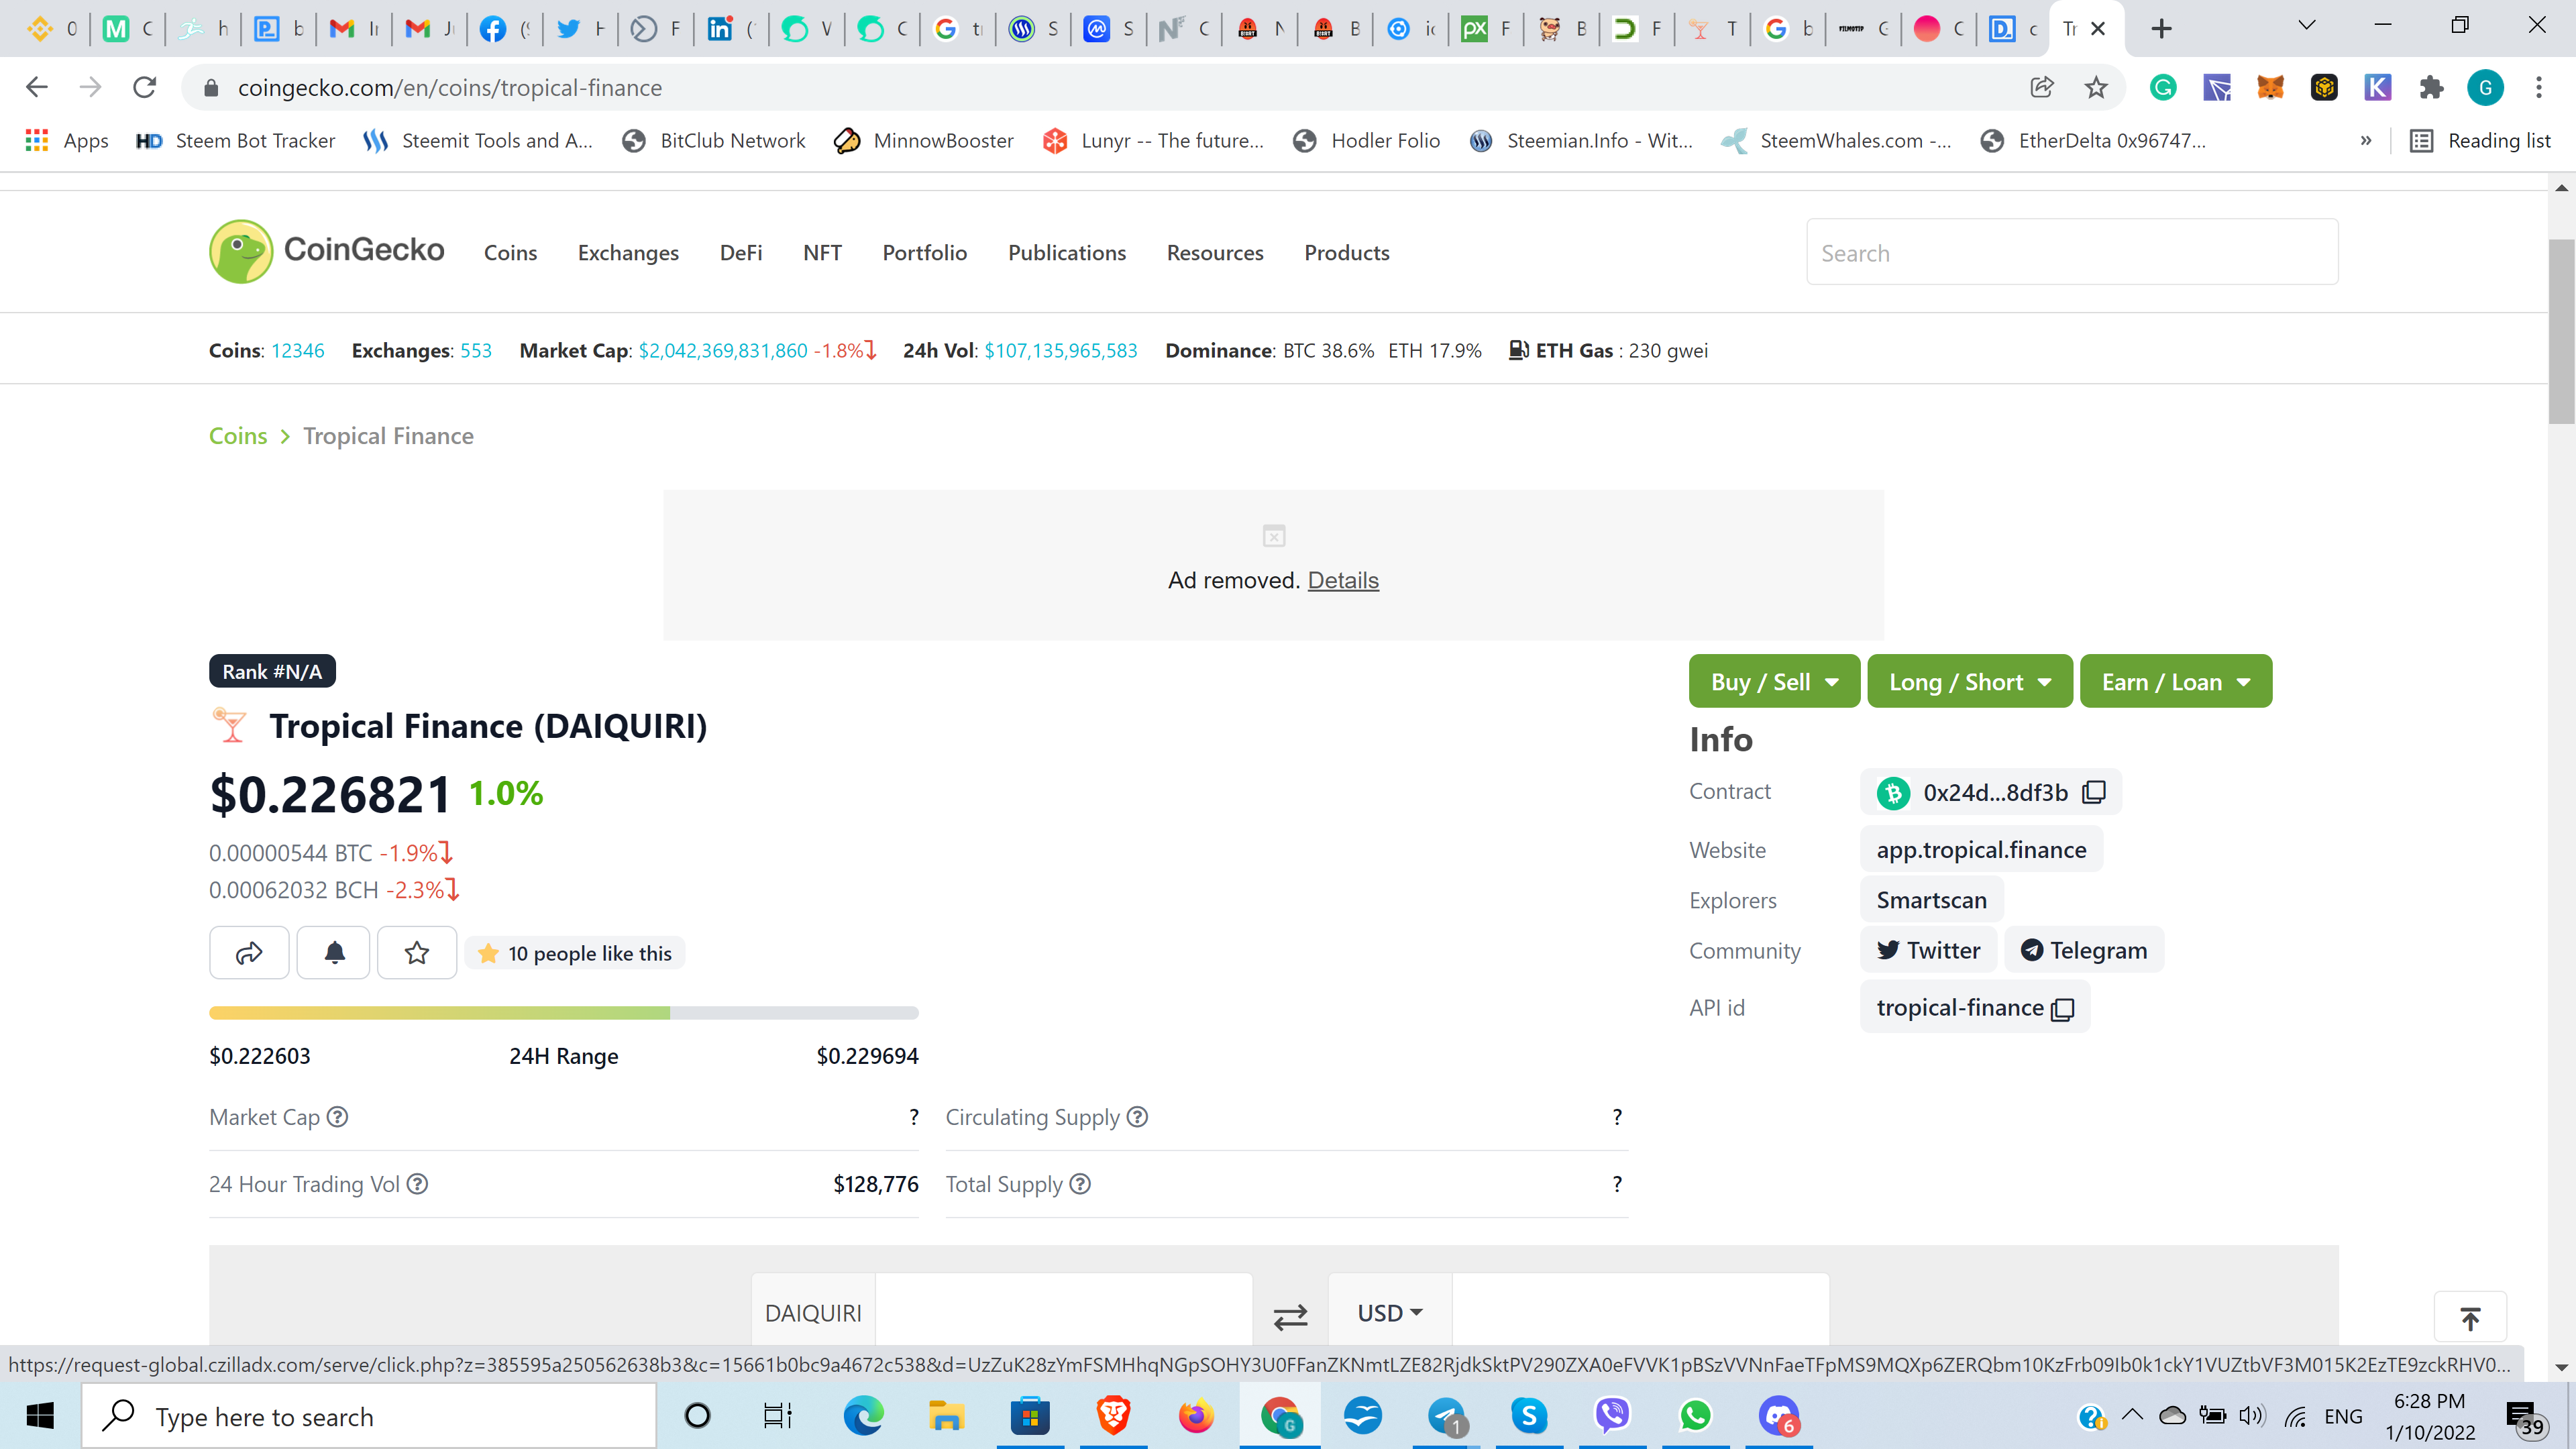Open the app.tropical.finance website link
The height and width of the screenshot is (1449, 2576).
tap(1981, 850)
